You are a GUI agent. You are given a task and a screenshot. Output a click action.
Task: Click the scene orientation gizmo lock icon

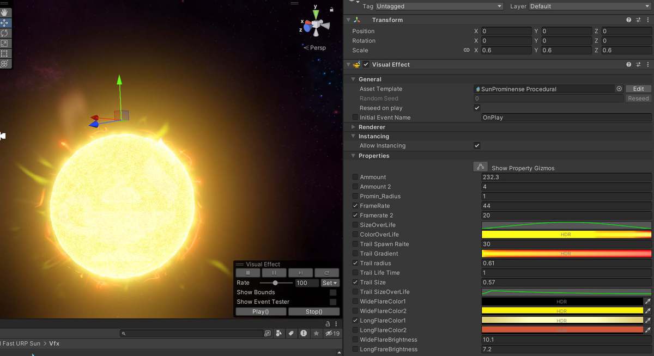(331, 9)
